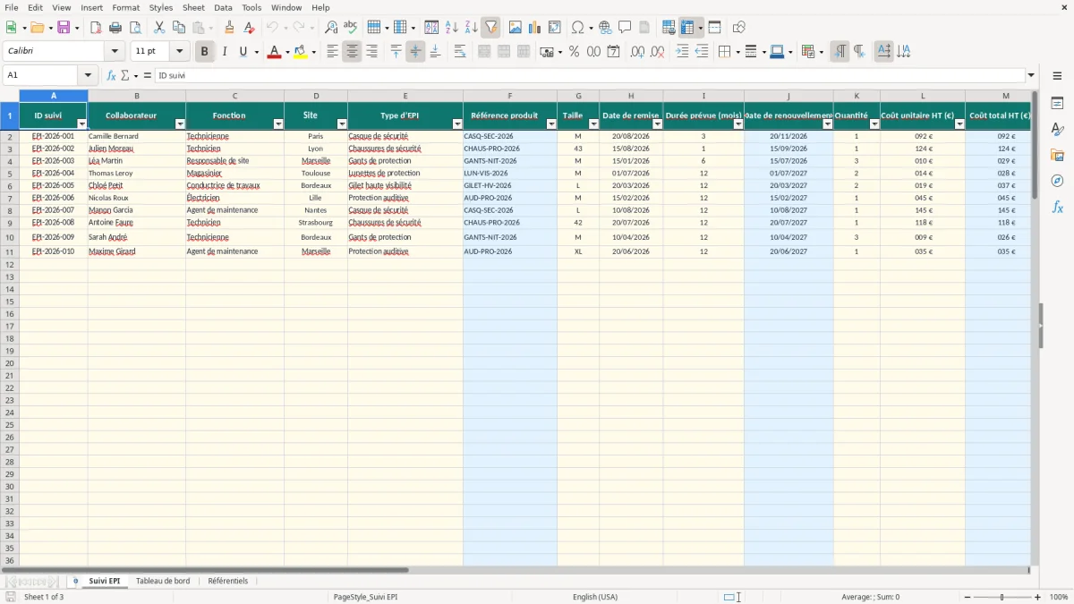
Task: Print the spreadsheet with printer icon
Action: pos(115,28)
